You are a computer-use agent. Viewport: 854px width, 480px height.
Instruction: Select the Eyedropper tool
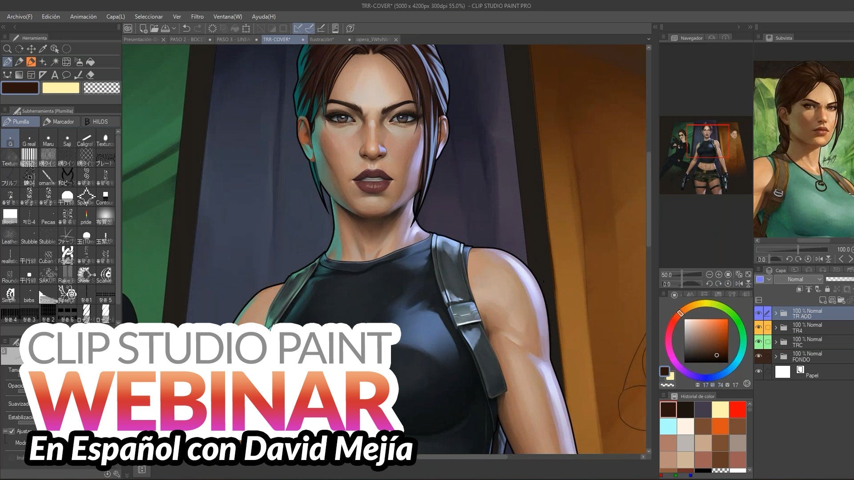click(43, 49)
